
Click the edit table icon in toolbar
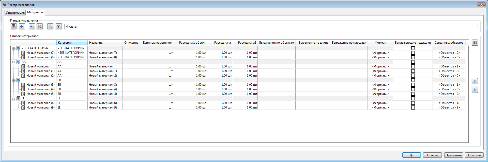click(14, 26)
